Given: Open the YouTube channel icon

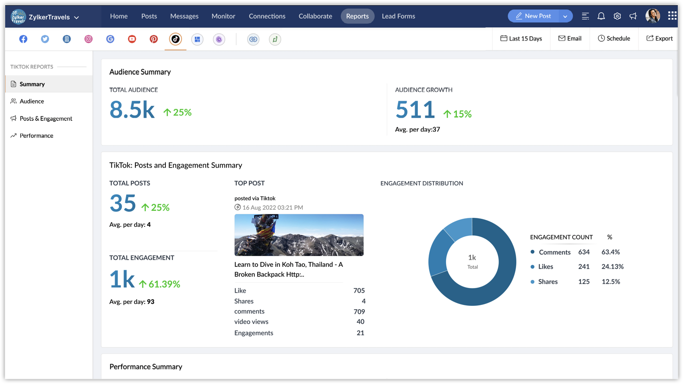Looking at the screenshot, I should coord(132,39).
